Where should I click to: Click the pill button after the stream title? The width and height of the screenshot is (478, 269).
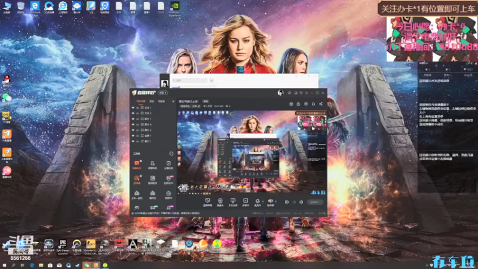206,101
